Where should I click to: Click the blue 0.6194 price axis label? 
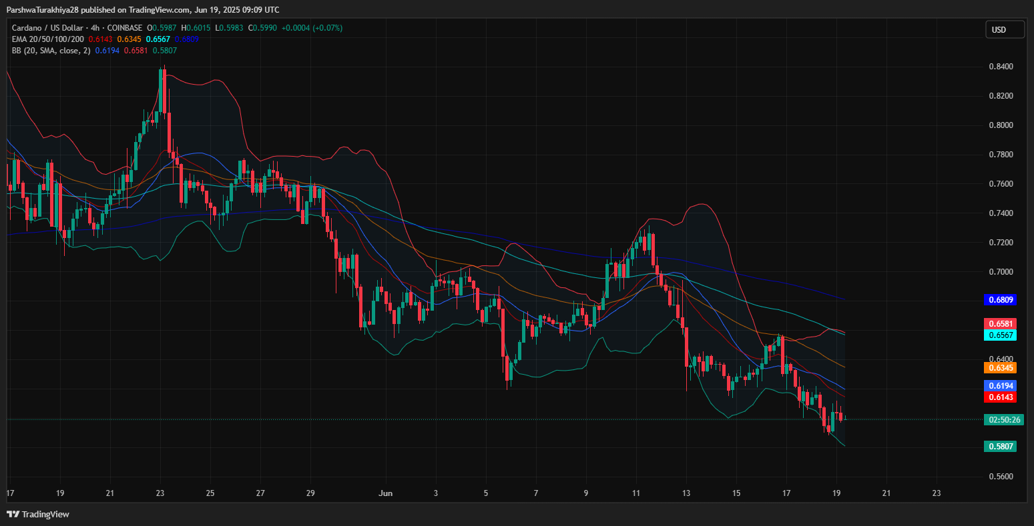pyautogui.click(x=1000, y=385)
